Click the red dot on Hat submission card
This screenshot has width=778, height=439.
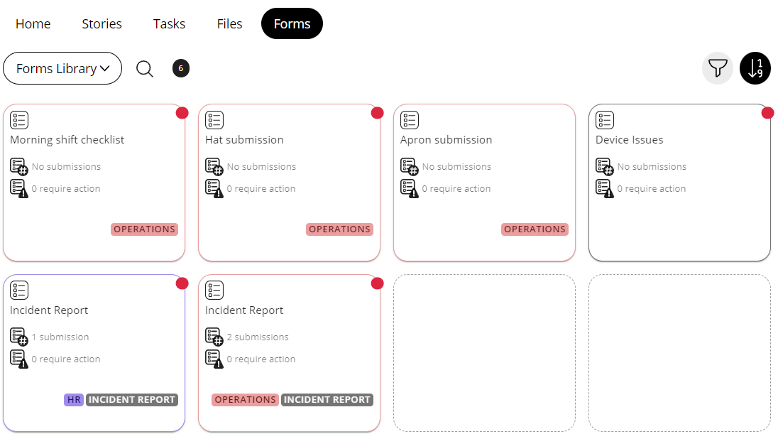377,113
